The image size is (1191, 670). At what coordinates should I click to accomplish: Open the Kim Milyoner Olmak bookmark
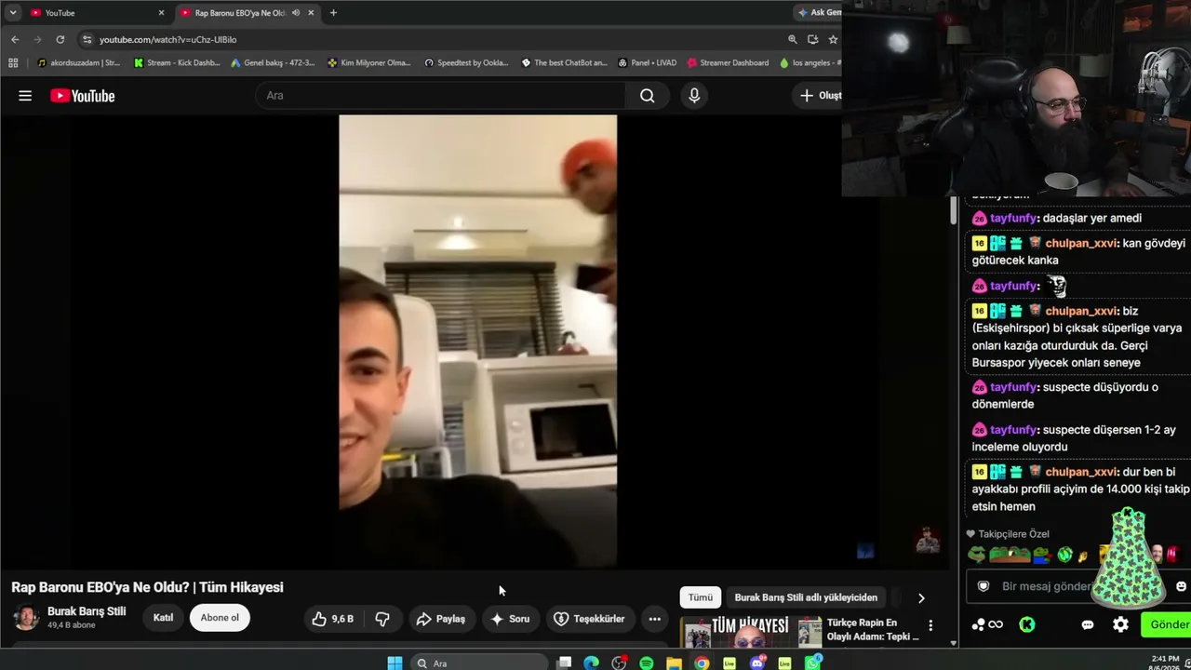tap(369, 63)
